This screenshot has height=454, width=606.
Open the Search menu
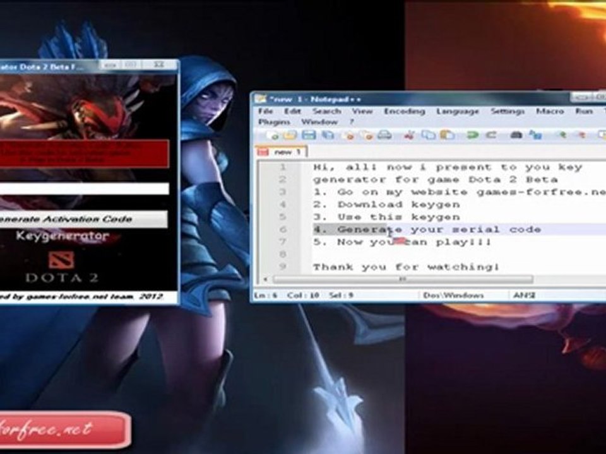(327, 111)
